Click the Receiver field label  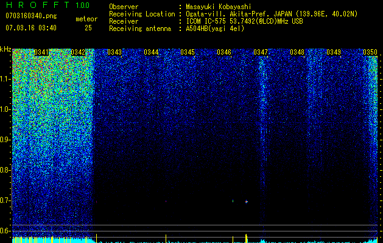point(124,21)
